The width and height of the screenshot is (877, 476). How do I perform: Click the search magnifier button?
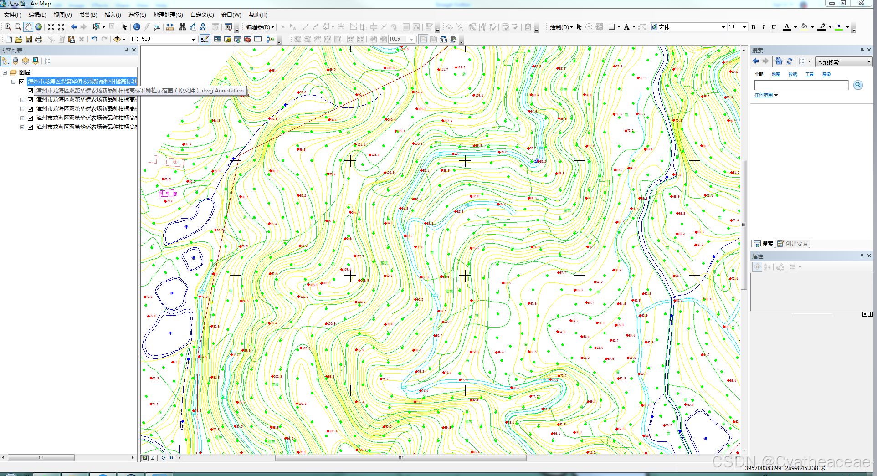click(858, 85)
